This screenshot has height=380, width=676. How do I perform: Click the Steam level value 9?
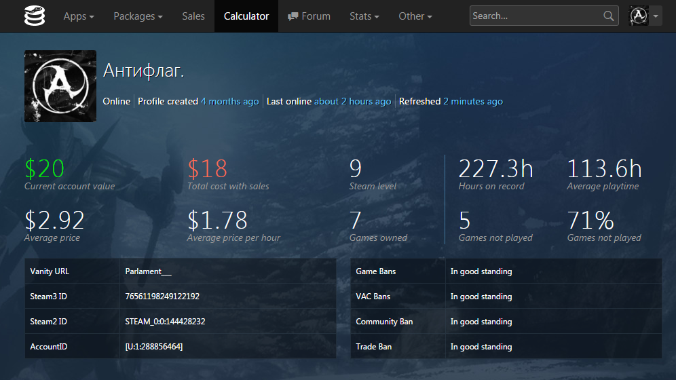(x=356, y=168)
